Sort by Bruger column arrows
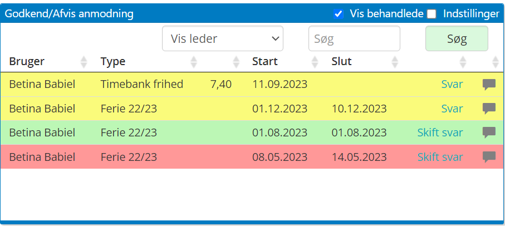This screenshot has width=505, height=226. pyautogui.click(x=84, y=62)
